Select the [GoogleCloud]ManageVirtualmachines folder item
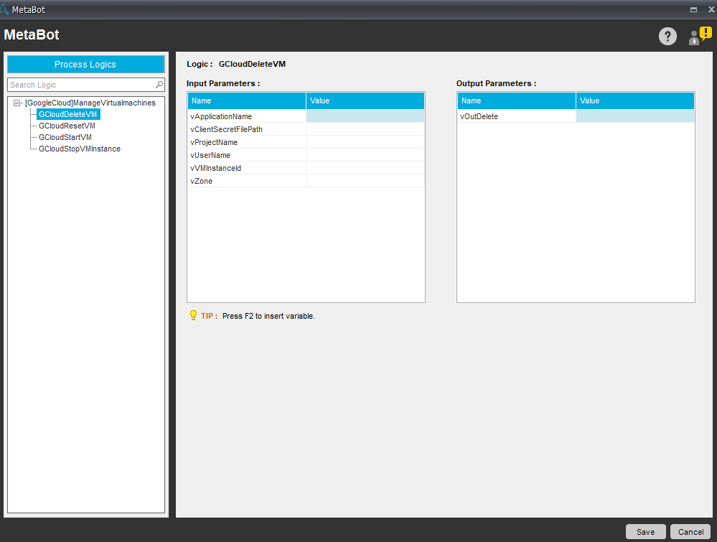Viewport: 717px width, 542px height. [90, 103]
